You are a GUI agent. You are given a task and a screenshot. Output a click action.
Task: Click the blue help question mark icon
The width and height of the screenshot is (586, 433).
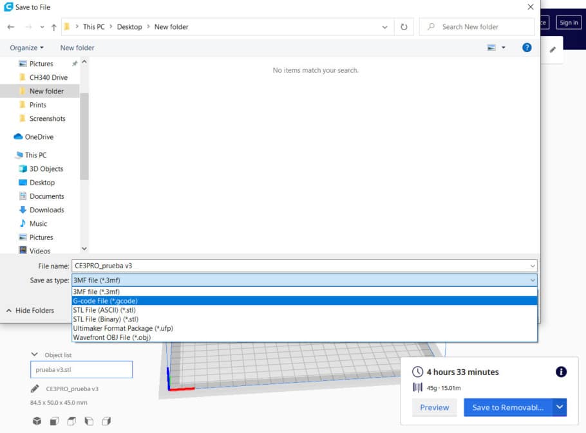pos(527,48)
